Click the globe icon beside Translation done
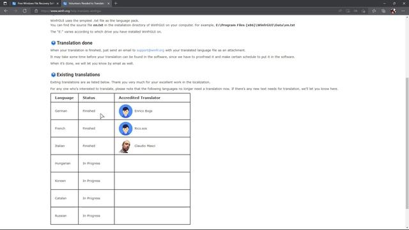The height and width of the screenshot is (230, 409). pyautogui.click(x=53, y=43)
